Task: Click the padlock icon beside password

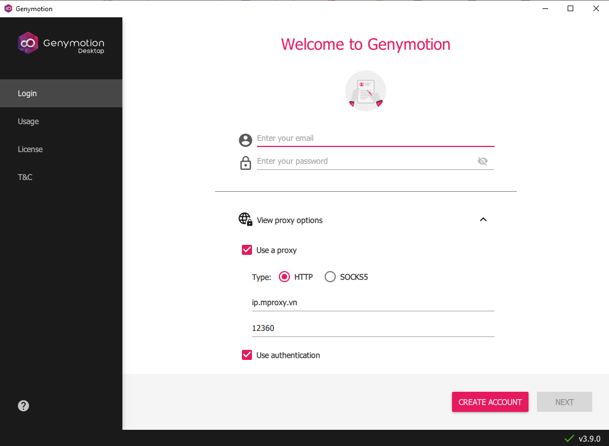Action: 245,163
